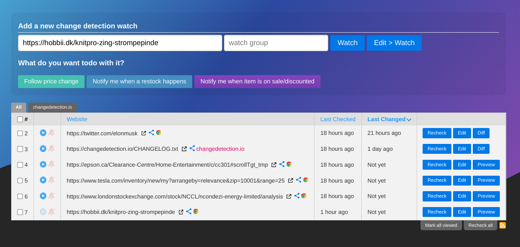The width and height of the screenshot is (520, 247).
Task: Choose Notify me when item is on sale/discounted
Action: click(257, 82)
